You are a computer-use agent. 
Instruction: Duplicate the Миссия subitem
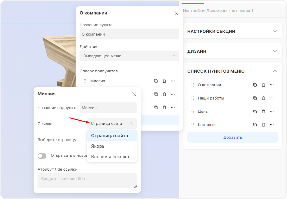(x=156, y=81)
